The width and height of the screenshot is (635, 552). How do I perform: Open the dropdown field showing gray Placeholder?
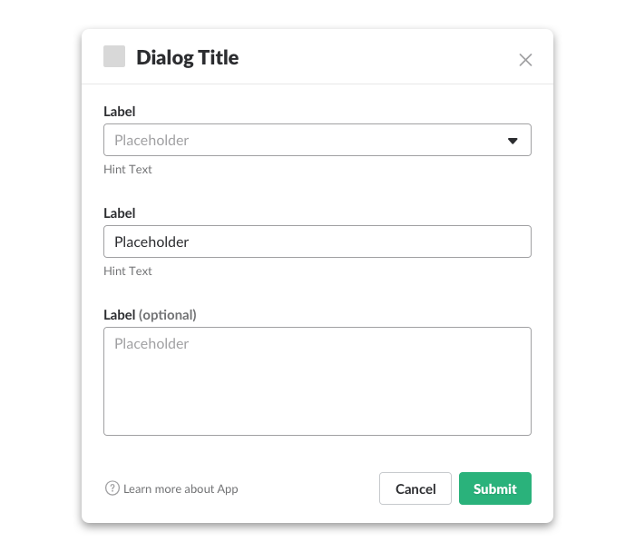pyautogui.click(x=299, y=141)
